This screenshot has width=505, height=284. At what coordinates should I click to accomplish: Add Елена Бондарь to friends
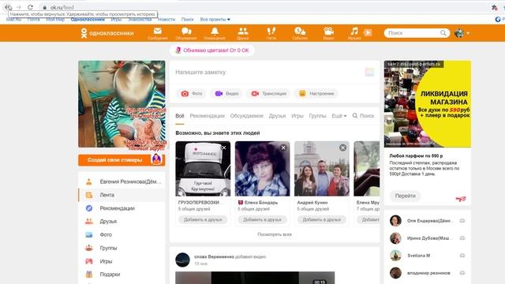(x=262, y=219)
